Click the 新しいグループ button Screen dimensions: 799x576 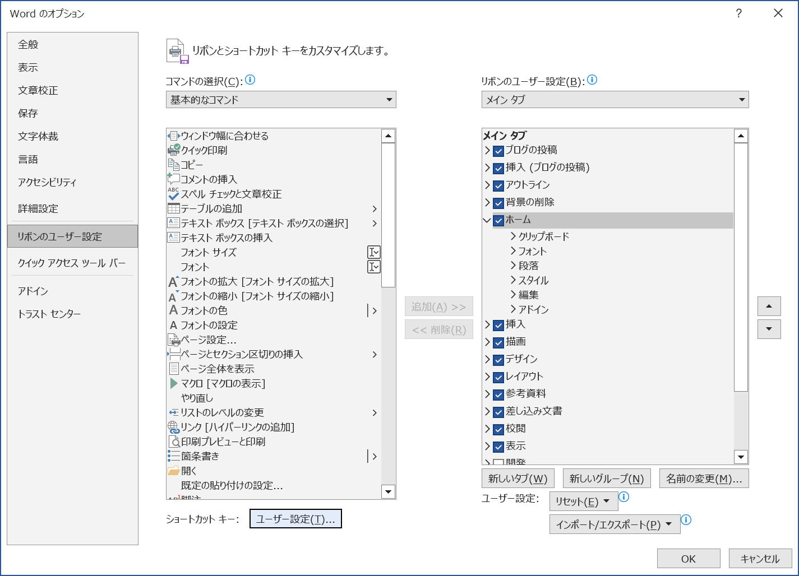[x=607, y=479]
